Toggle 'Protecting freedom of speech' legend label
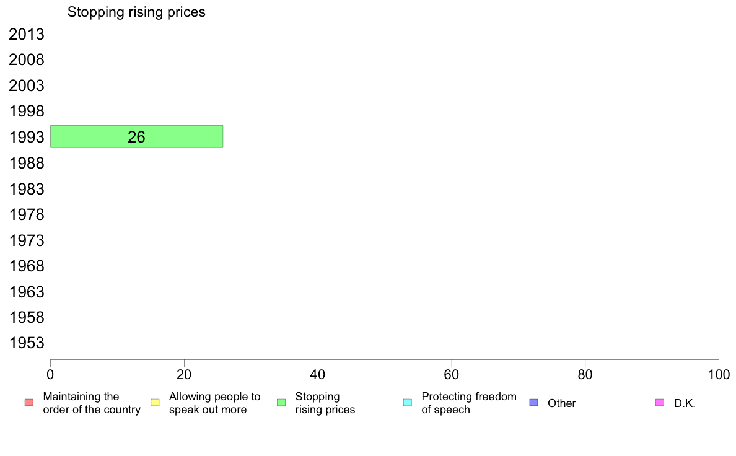Screen dimensions: 736x456 tap(468, 403)
